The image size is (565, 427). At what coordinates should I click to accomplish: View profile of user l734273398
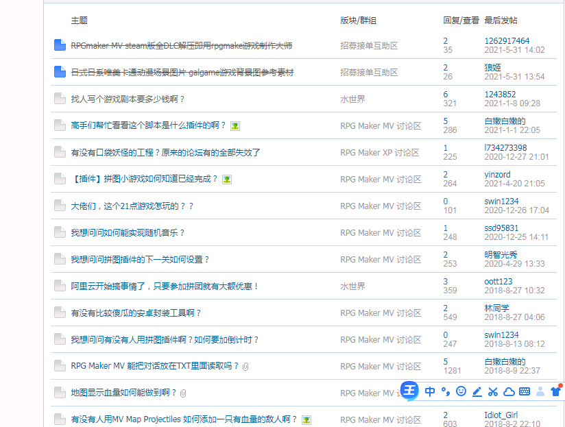505,147
